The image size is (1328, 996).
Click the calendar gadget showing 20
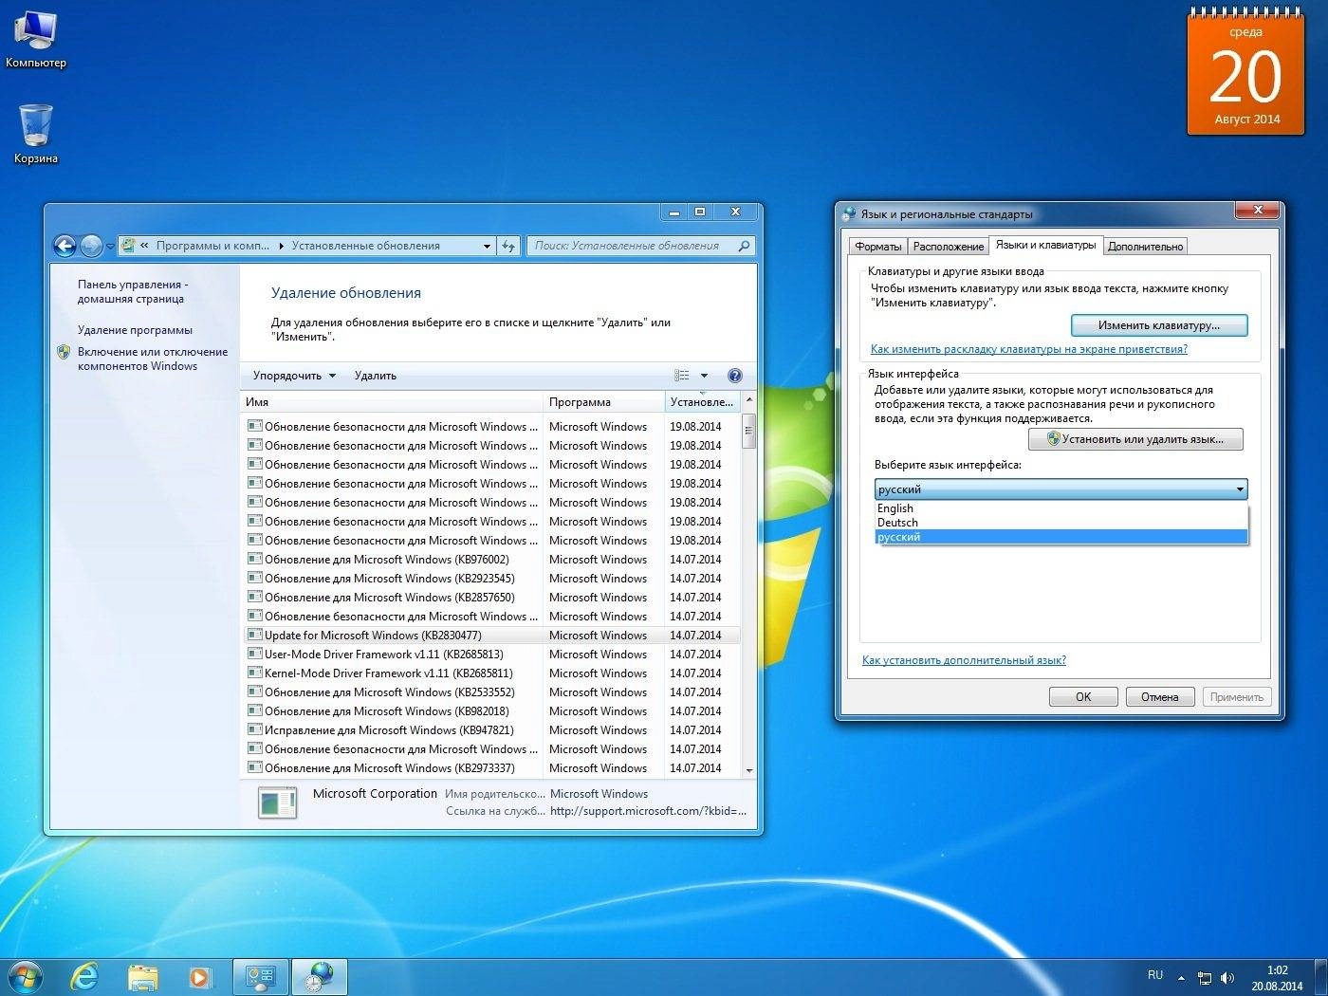tap(1245, 72)
